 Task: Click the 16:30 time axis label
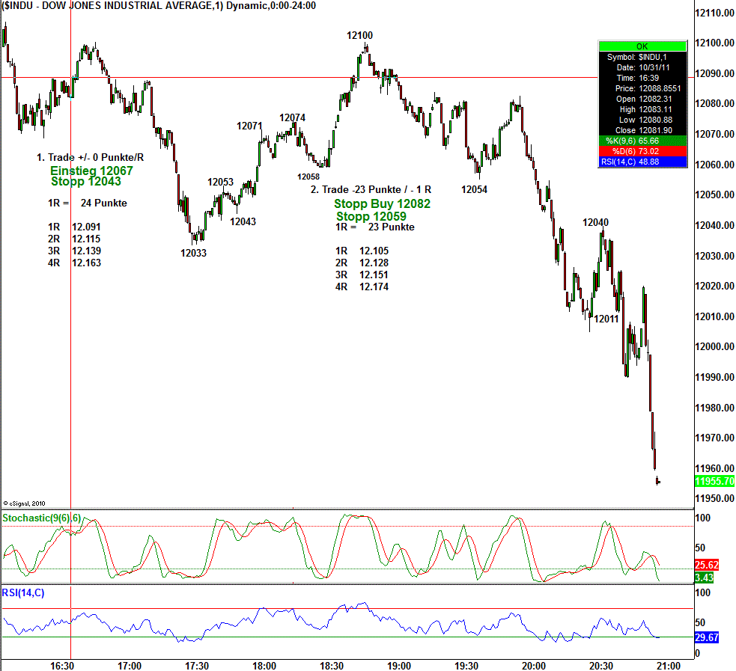(x=61, y=666)
